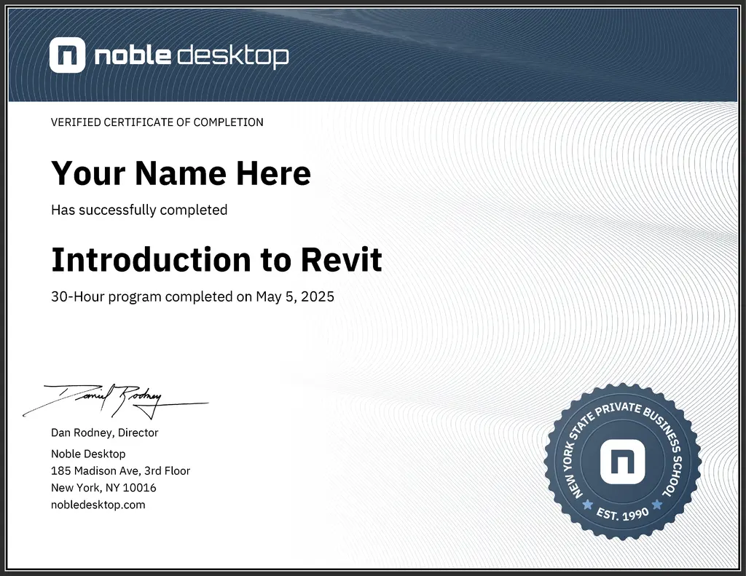This screenshot has height=576, width=746.
Task: Click the 'noble desktop' wordmark text
Action: pos(190,55)
